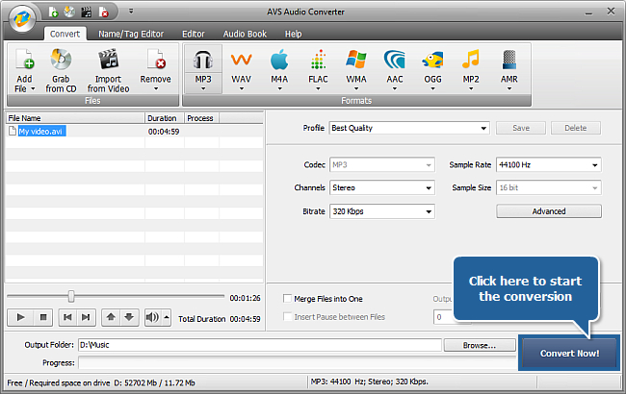Click quick-access Remove file icon

[103, 12]
